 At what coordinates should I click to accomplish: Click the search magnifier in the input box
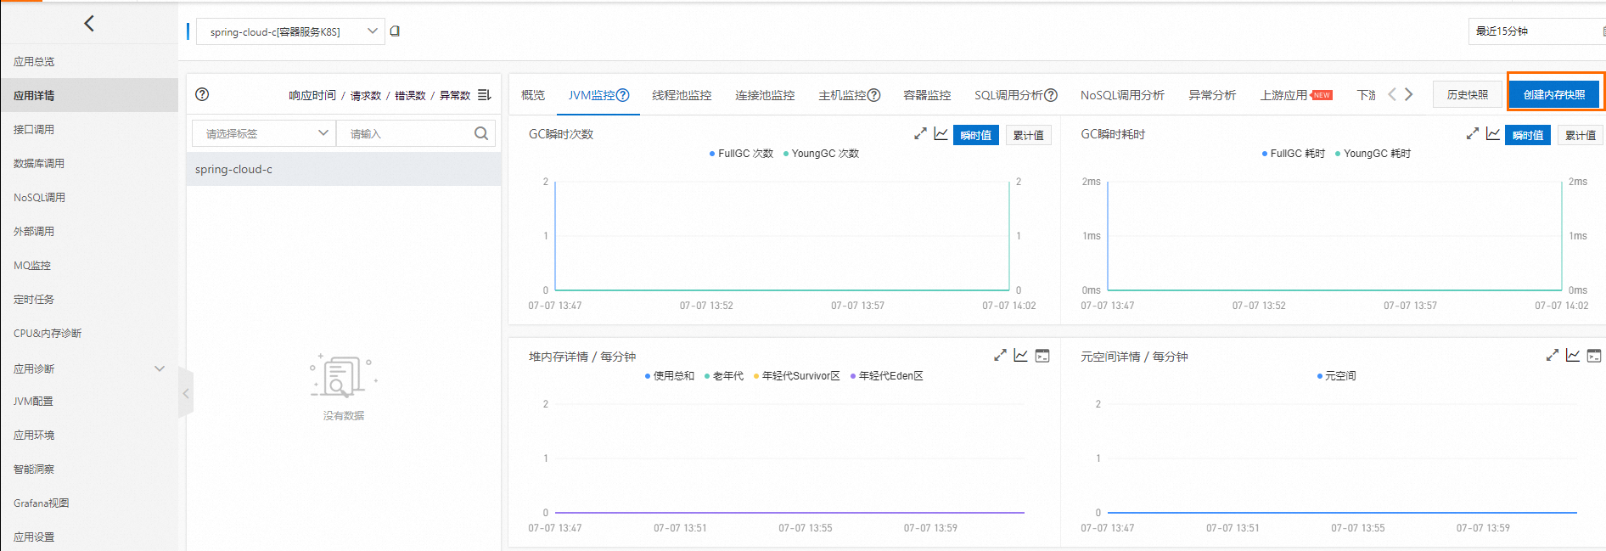[x=481, y=133]
